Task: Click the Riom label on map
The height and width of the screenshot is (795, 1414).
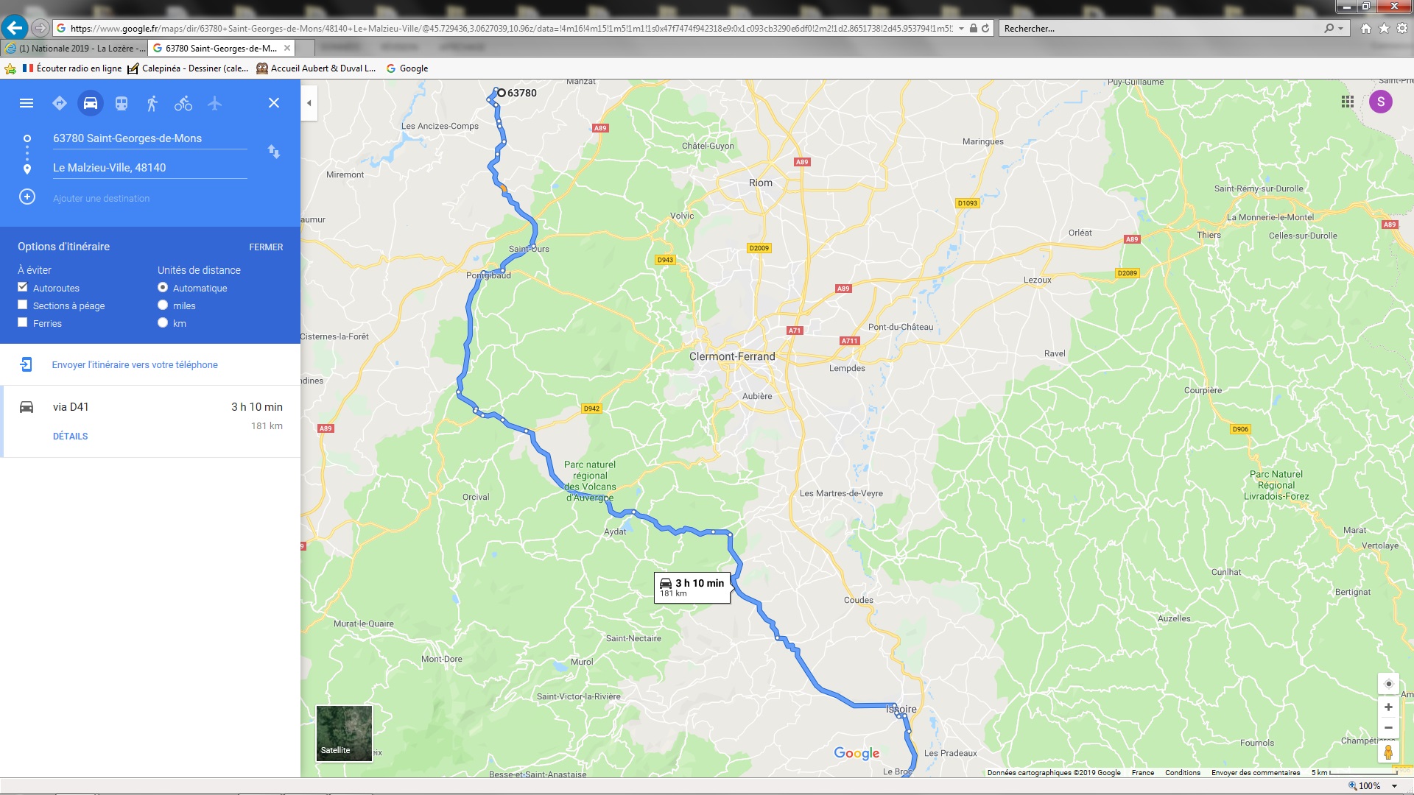Action: [x=761, y=183]
